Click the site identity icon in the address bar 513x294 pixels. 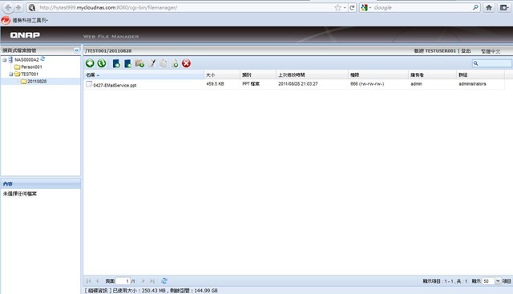pyautogui.click(x=32, y=7)
